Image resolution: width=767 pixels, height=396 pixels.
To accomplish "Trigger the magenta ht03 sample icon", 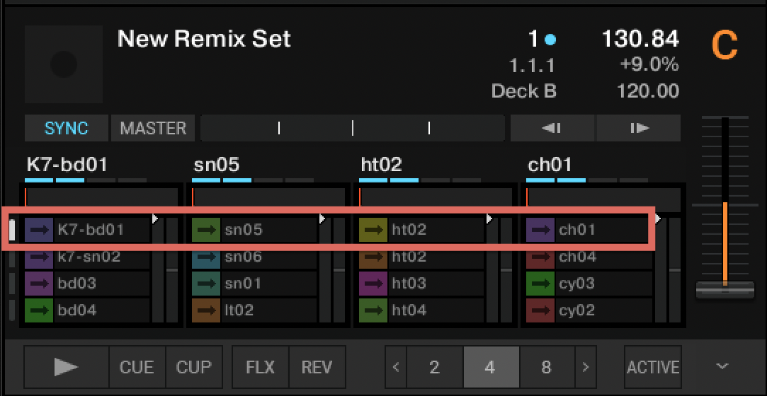I will [373, 284].
